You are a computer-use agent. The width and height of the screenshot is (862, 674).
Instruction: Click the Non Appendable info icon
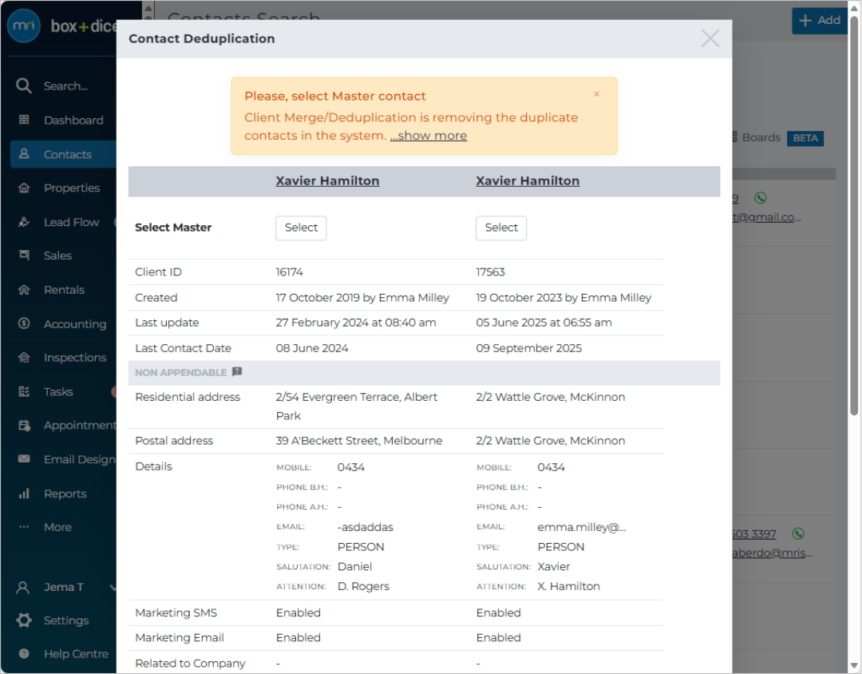[x=236, y=372]
